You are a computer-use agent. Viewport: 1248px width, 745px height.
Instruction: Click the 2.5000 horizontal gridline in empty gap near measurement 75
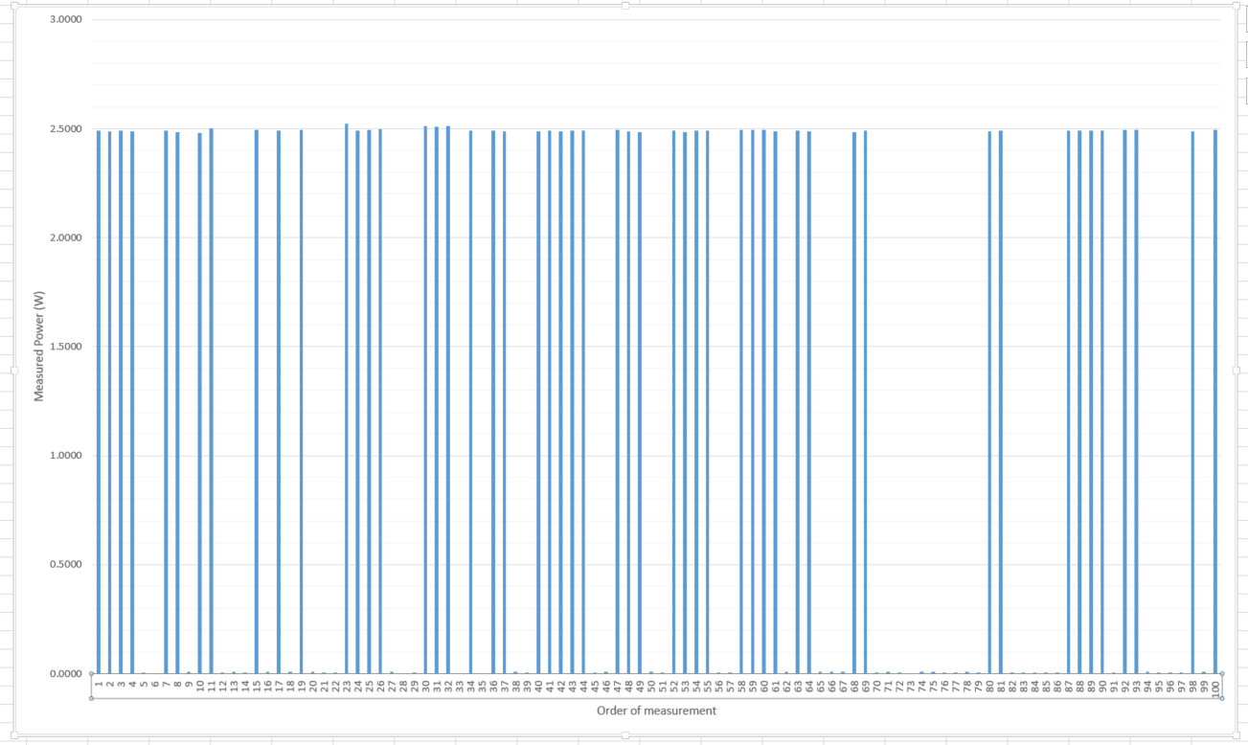pos(934,128)
